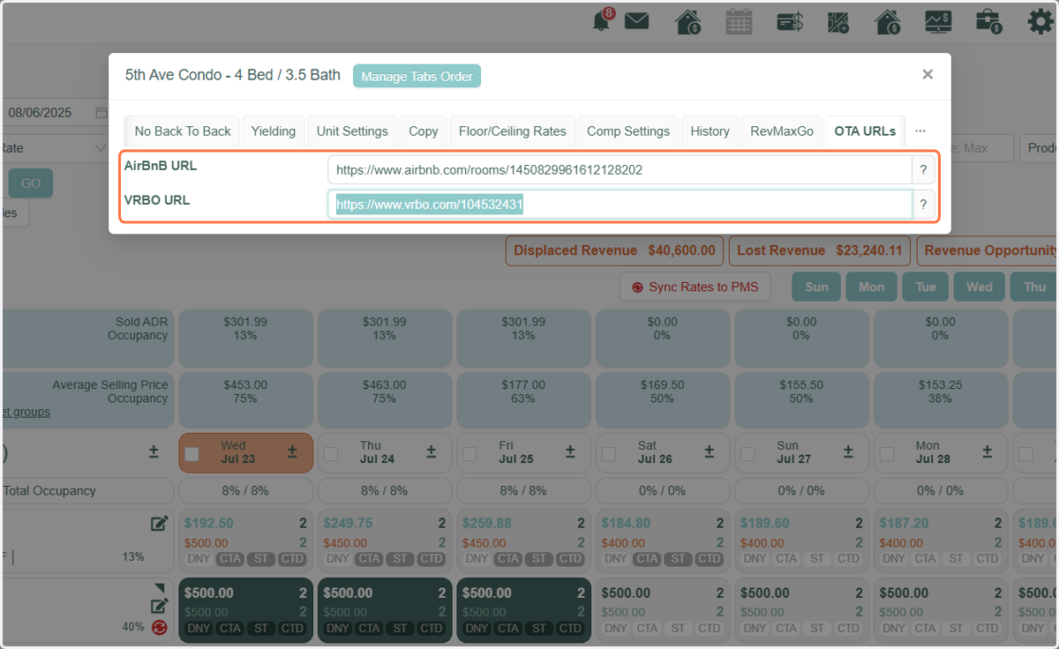Click the credit card with dollar icon
The height and width of the screenshot is (649, 1059).
(x=789, y=22)
